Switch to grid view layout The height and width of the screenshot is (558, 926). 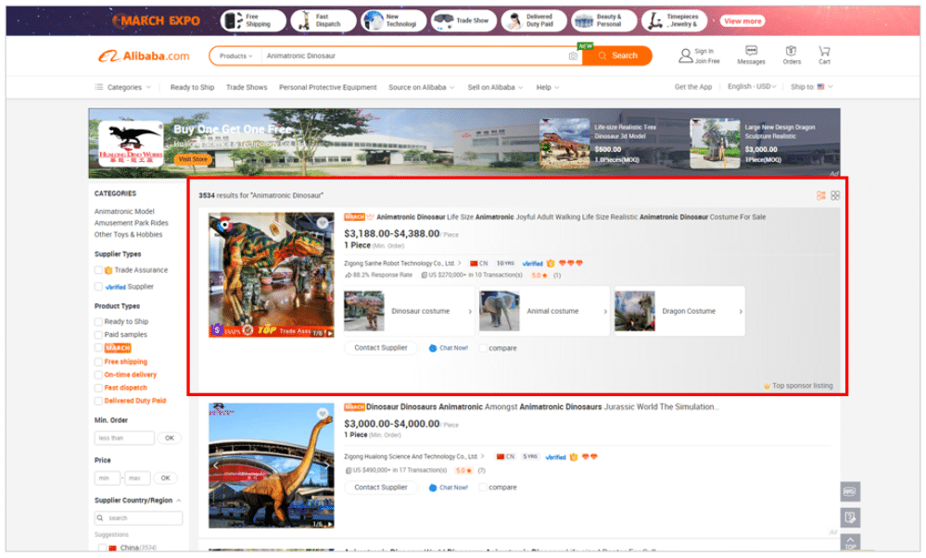tap(834, 195)
